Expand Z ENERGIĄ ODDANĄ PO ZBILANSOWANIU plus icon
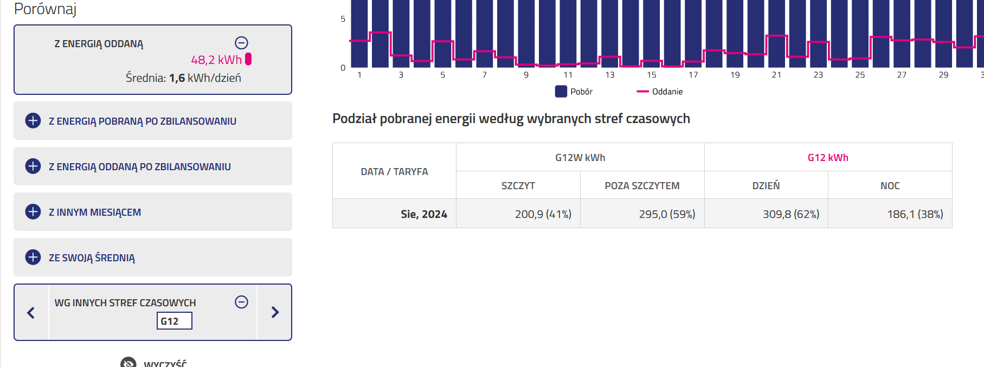 click(x=33, y=166)
